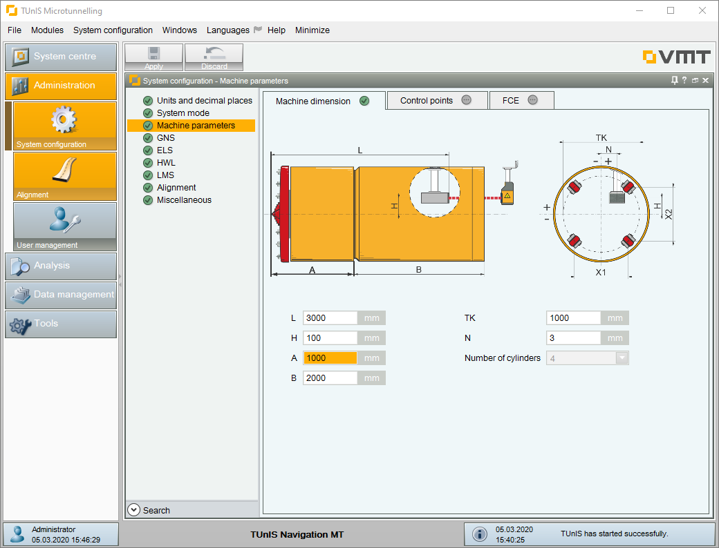The height and width of the screenshot is (548, 719).
Task: Click the grey status icon on Control points
Action: click(467, 100)
